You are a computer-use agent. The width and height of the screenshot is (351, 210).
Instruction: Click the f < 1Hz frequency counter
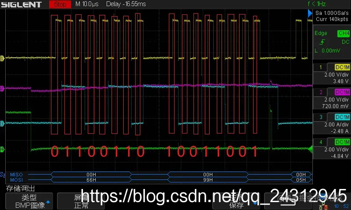click(317, 4)
